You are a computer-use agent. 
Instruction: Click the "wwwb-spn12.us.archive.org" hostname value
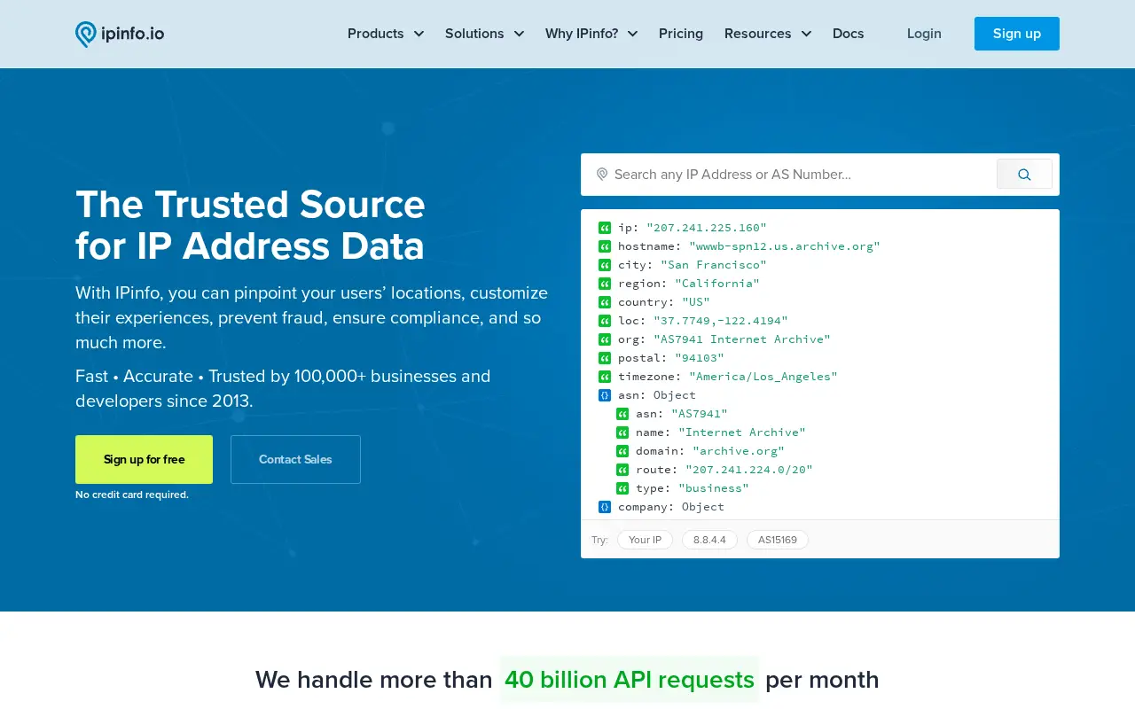point(785,246)
